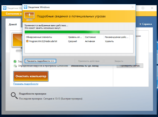Open the Удалить recommended action cell

(x=109, y=41)
